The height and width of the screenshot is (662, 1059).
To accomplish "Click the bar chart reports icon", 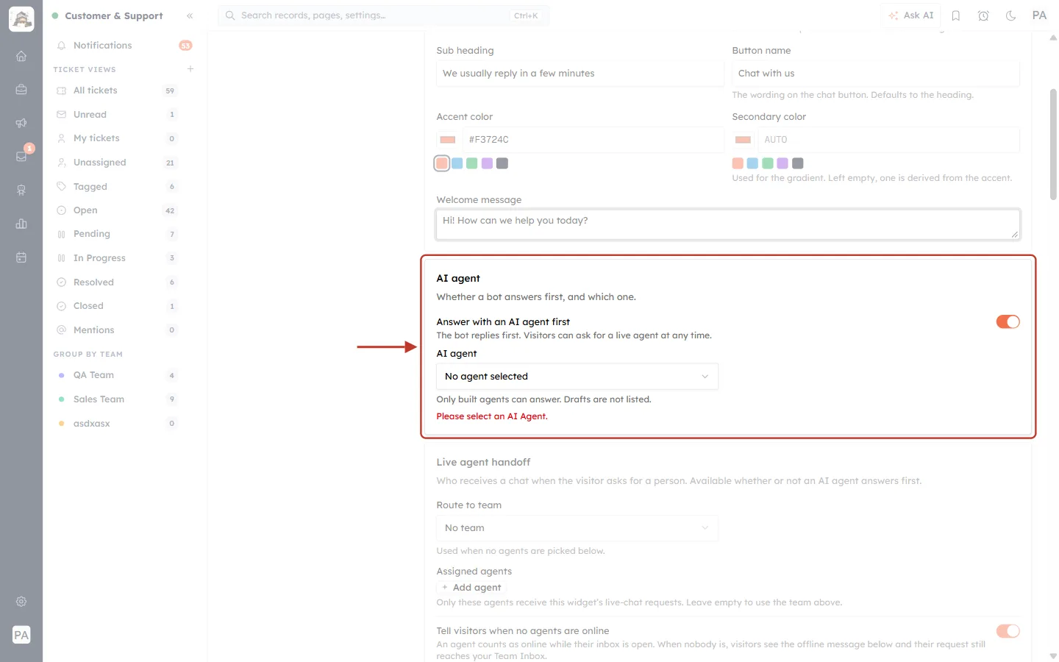I will point(21,224).
